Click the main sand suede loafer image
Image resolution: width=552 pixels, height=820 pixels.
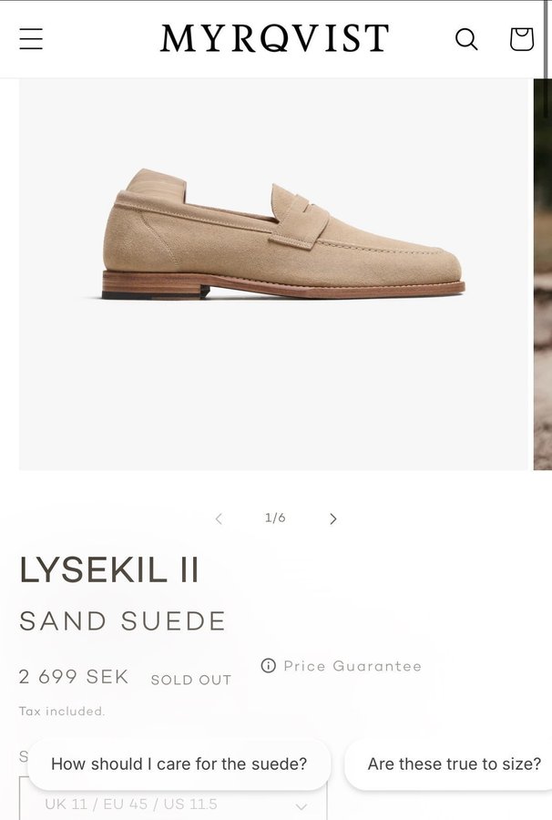coord(273,274)
